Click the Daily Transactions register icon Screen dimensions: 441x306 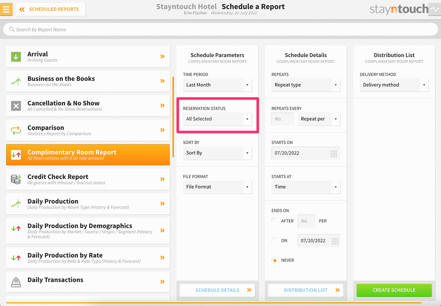tap(16, 282)
